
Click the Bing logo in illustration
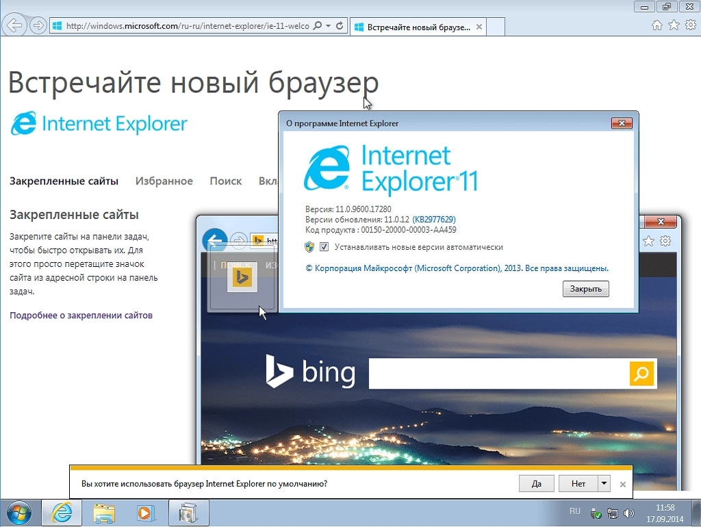(311, 372)
